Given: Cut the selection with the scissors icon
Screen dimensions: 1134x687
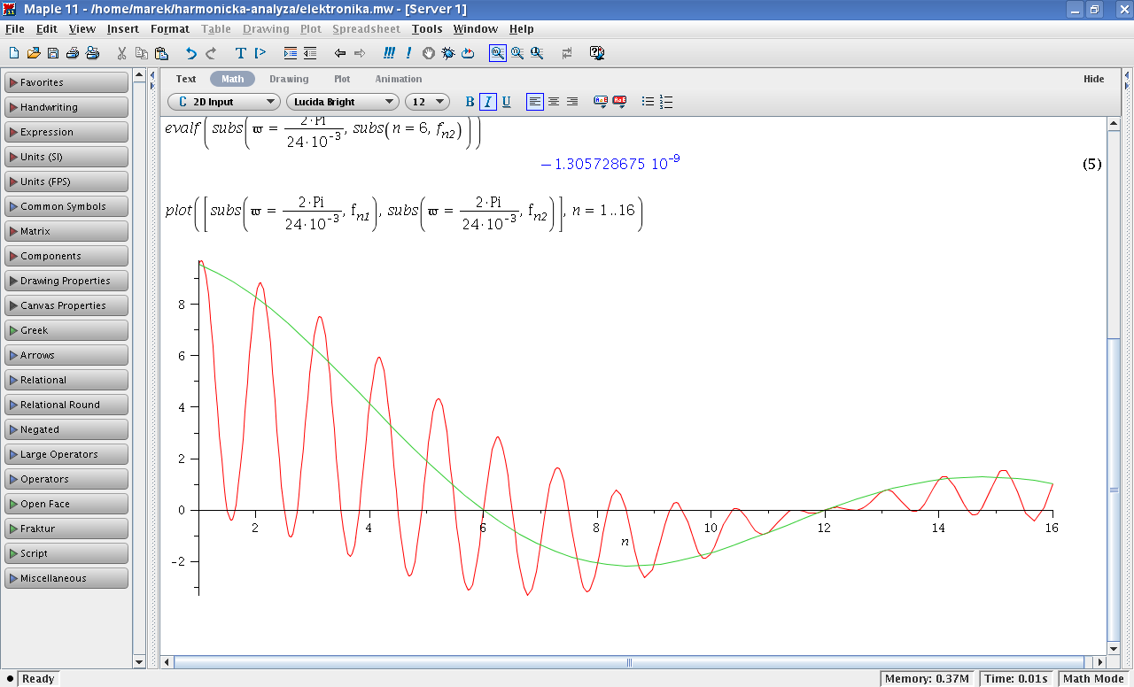Looking at the screenshot, I should coord(121,53).
